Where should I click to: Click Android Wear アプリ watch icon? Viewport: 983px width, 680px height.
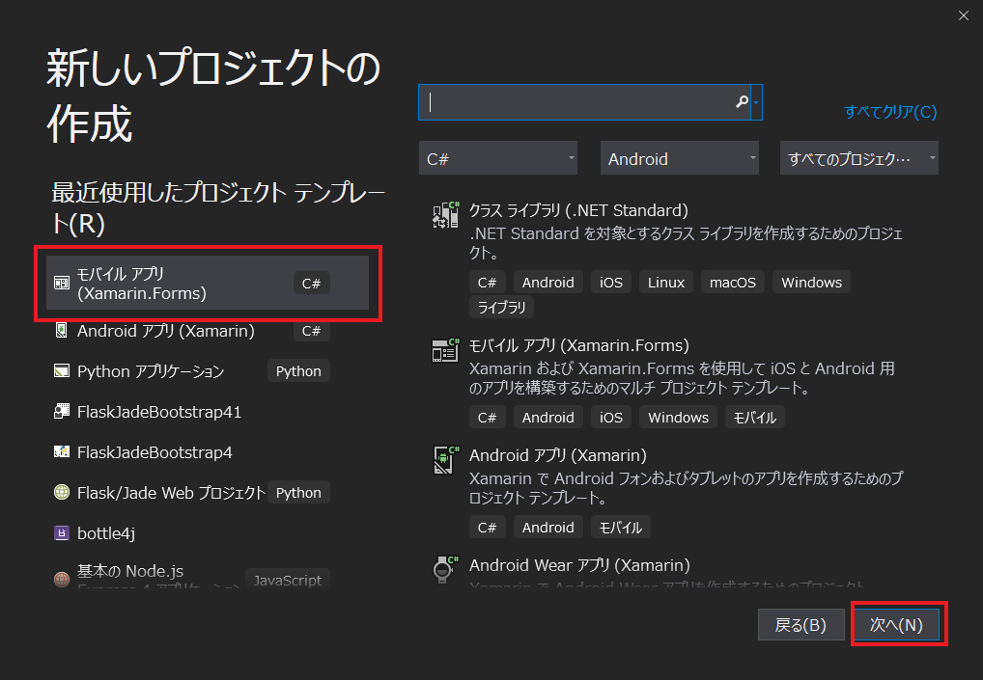(446, 569)
